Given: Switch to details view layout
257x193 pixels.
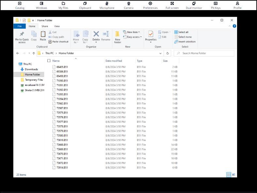Looking at the screenshot, I should pyautogui.click(x=229, y=175).
